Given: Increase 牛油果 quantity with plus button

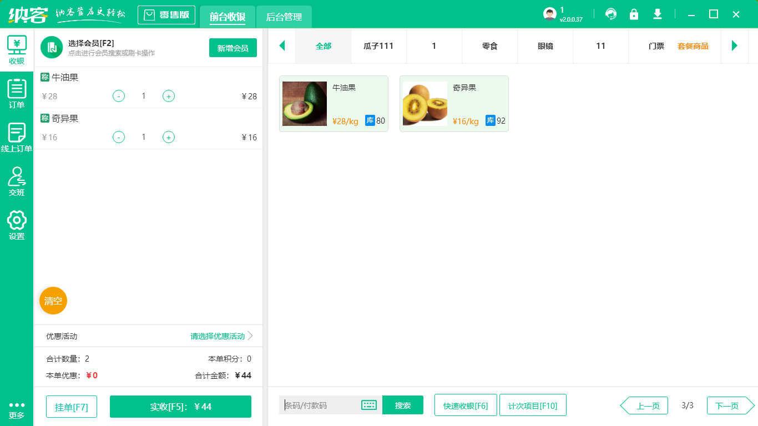Looking at the screenshot, I should [x=168, y=96].
